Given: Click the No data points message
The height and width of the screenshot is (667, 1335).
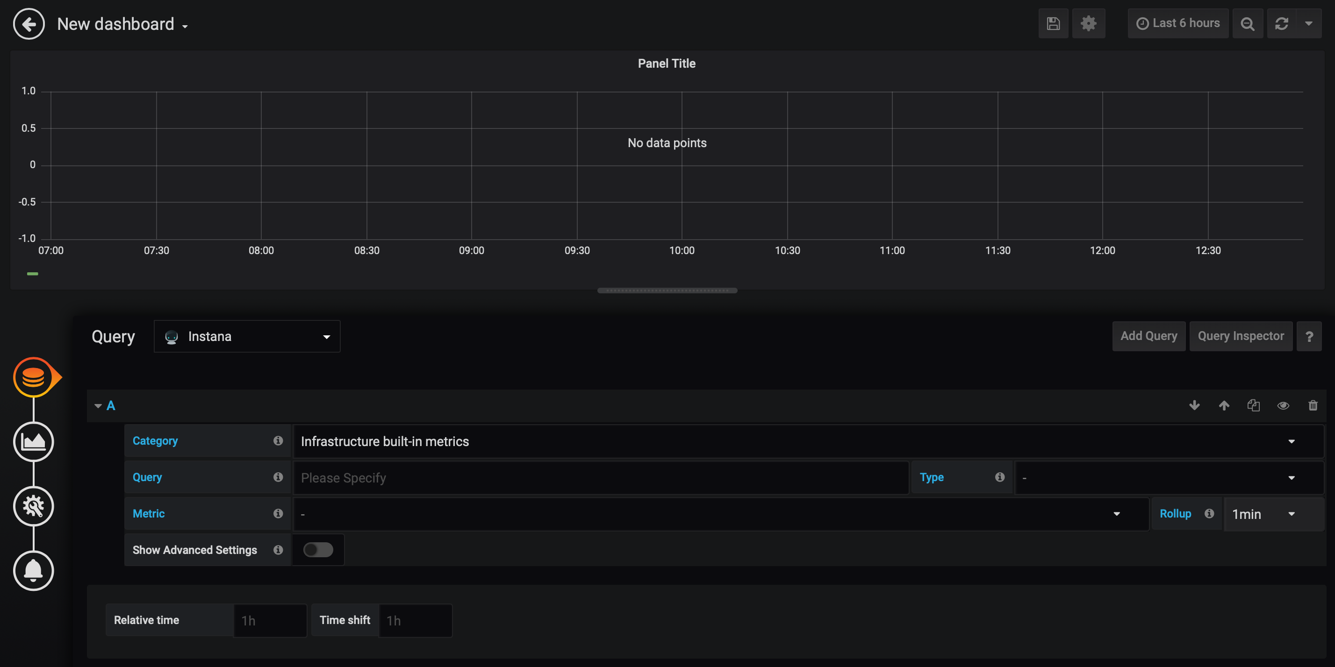Looking at the screenshot, I should 667,143.
